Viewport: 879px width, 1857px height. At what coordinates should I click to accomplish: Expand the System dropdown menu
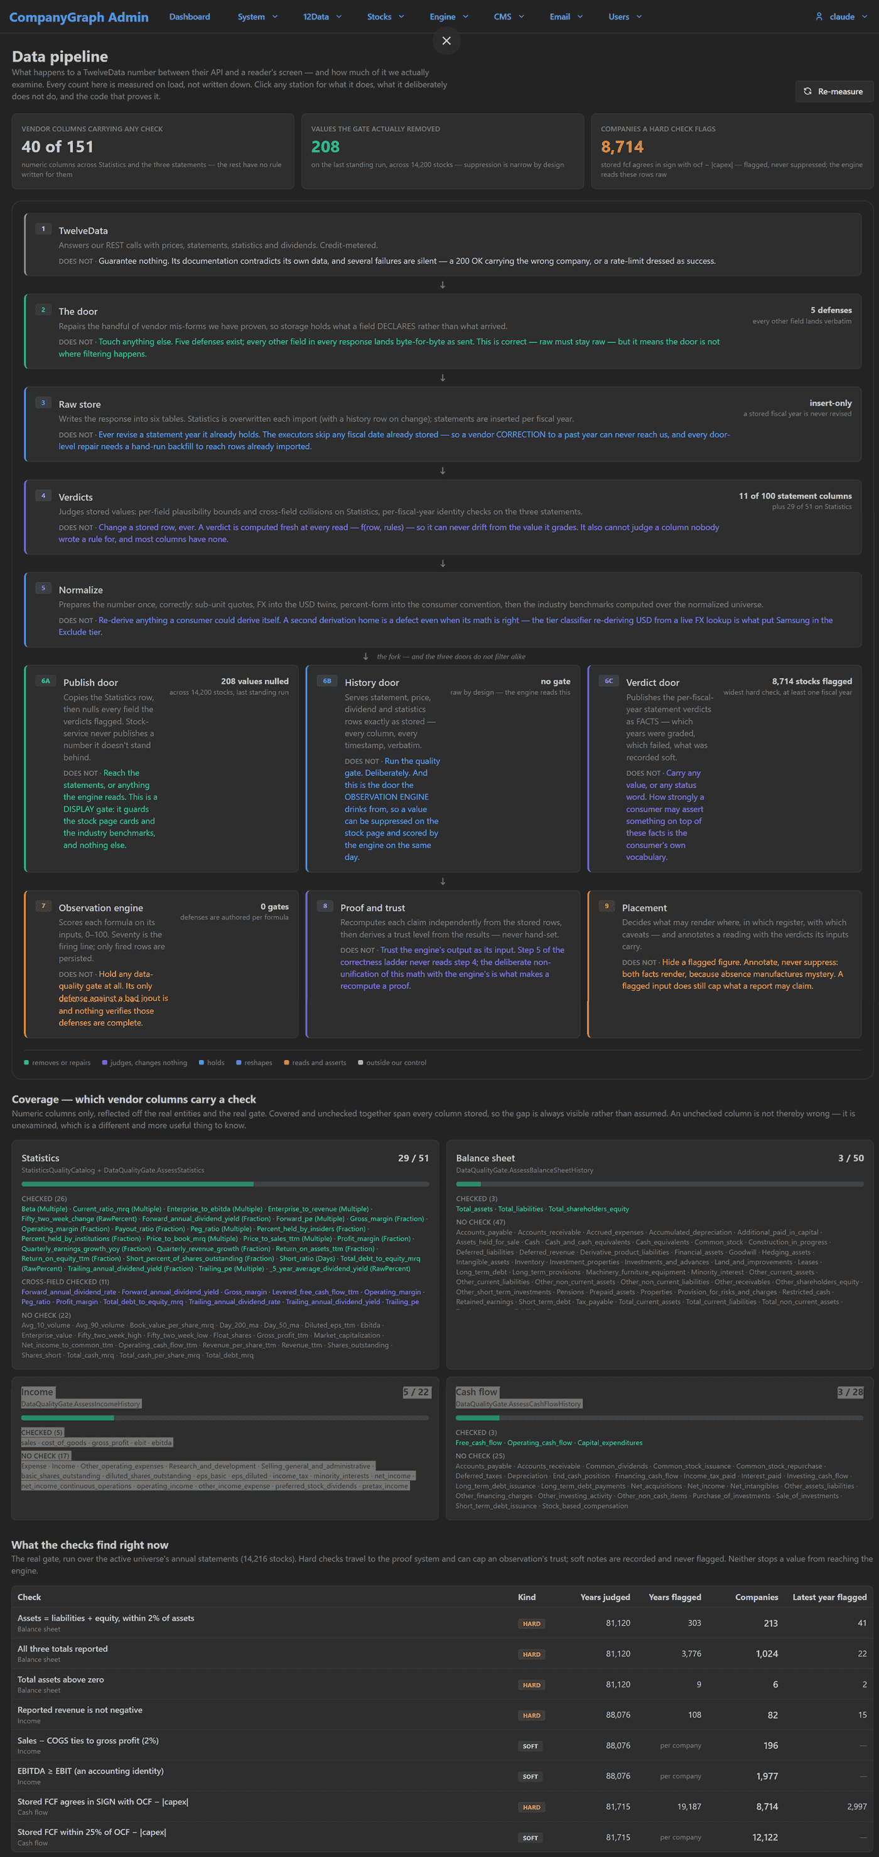[257, 16]
